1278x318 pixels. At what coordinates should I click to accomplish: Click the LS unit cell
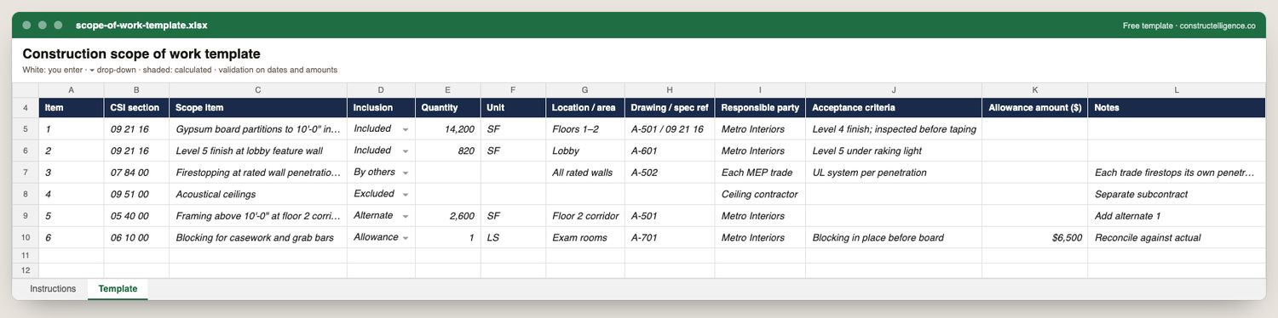pyautogui.click(x=513, y=238)
